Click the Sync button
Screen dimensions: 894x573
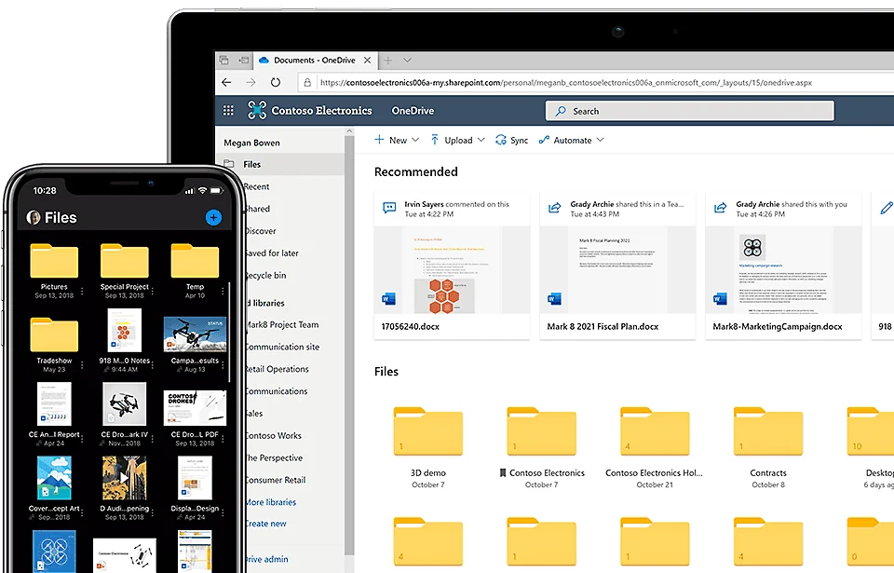pos(511,140)
